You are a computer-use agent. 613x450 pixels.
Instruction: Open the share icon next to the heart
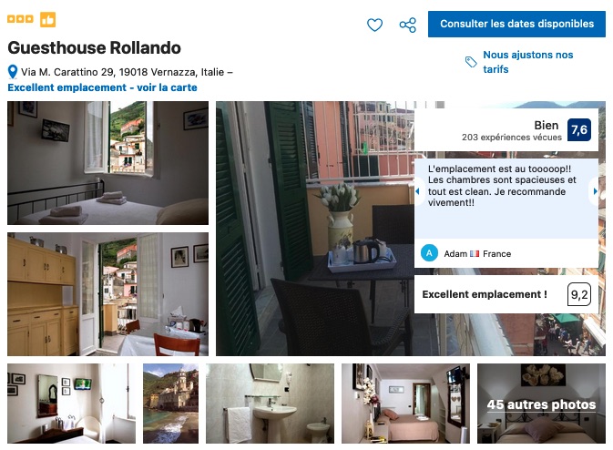[x=408, y=25]
